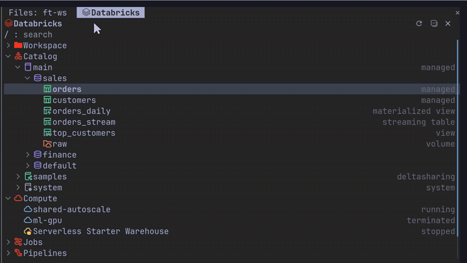Image resolution: width=467 pixels, height=263 pixels.
Task: Click the ml-gpu cluster icon
Action: (x=28, y=220)
